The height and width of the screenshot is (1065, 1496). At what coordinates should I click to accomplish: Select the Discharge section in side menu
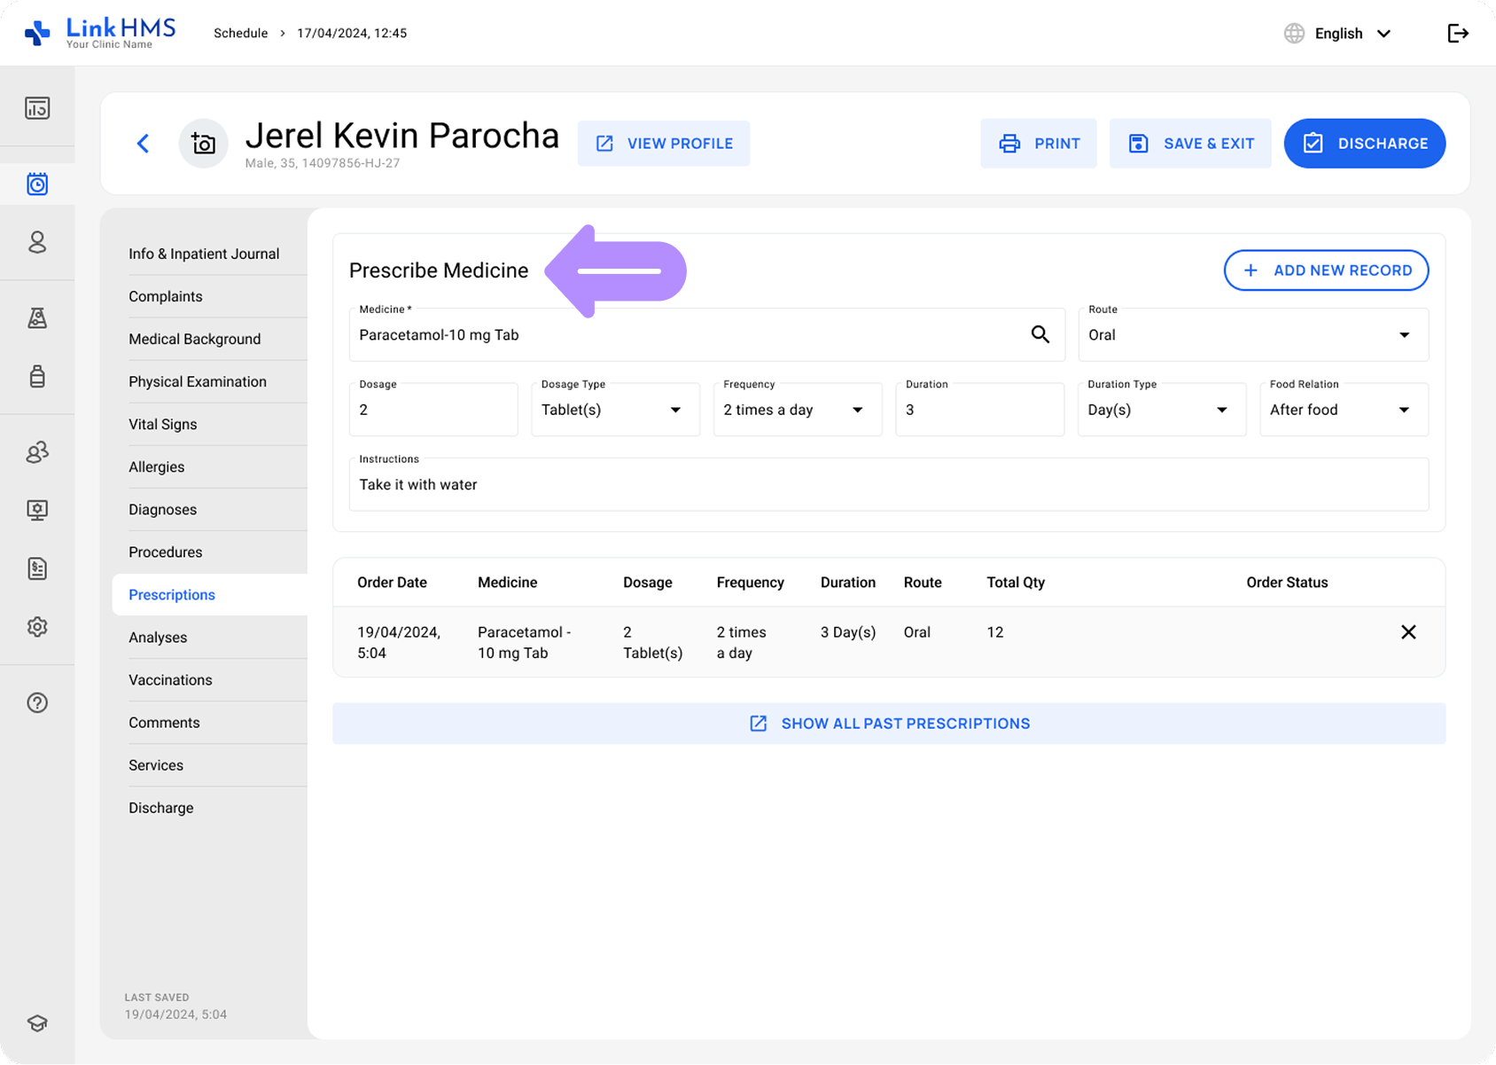161,807
